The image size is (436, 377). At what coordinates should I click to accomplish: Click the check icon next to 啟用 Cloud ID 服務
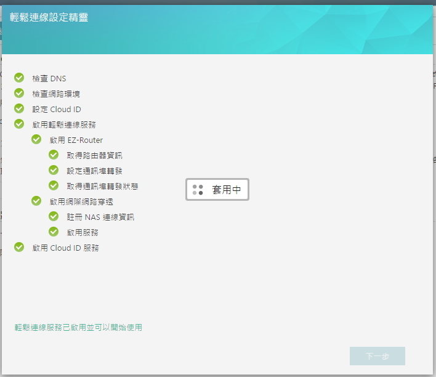pyautogui.click(x=19, y=247)
